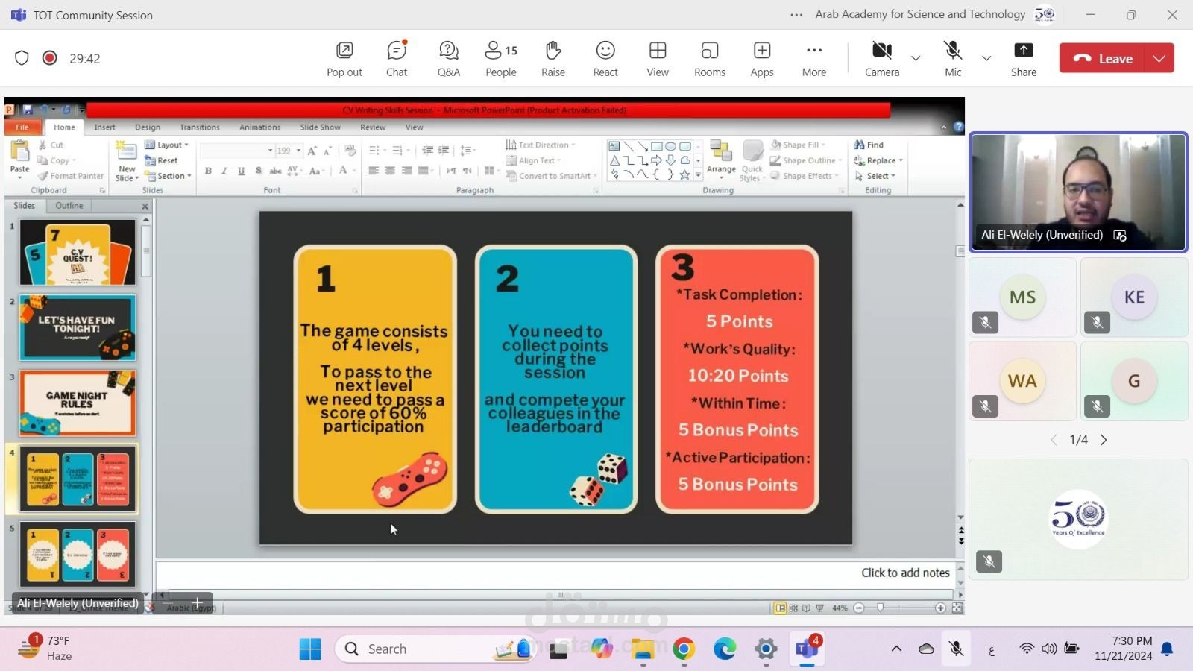Screen dimensions: 1193x671
Task: Select slide 1 CV Quest thumbnail
Action: pos(78,252)
